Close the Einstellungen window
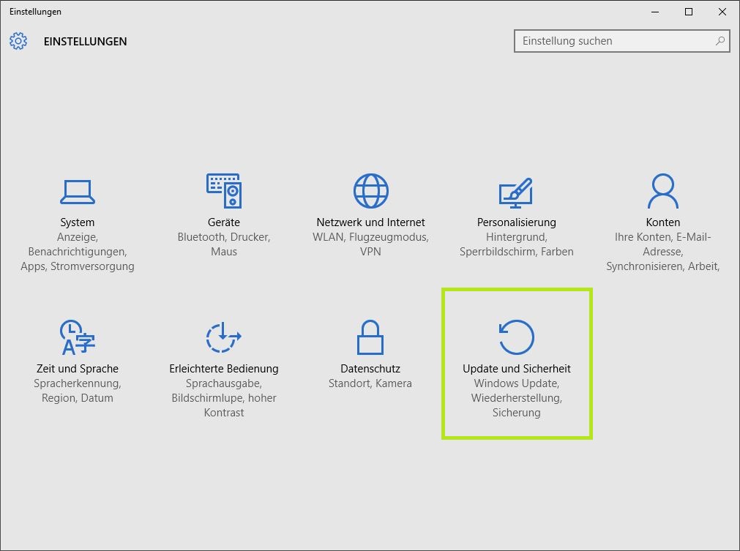Screen dimensions: 740x551 pos(722,12)
